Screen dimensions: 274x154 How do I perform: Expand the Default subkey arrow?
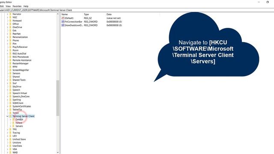pyautogui.click(x=10, y=120)
